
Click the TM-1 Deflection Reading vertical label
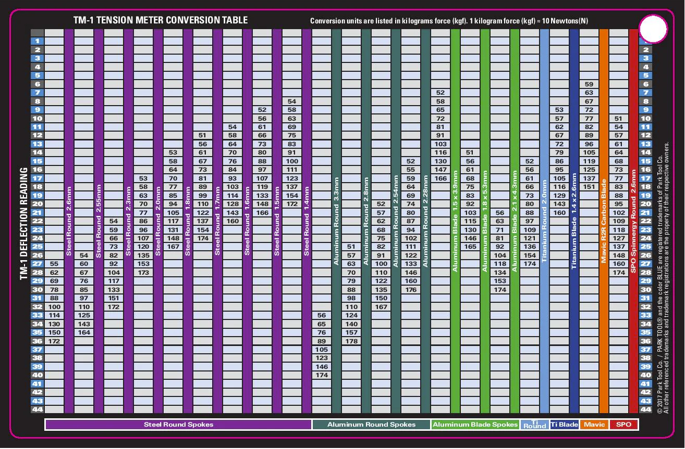[x=23, y=224]
